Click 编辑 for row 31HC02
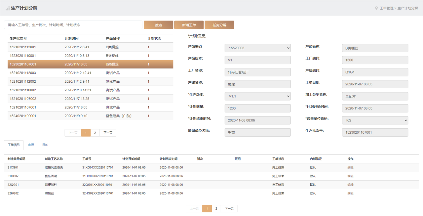 (x=350, y=176)
